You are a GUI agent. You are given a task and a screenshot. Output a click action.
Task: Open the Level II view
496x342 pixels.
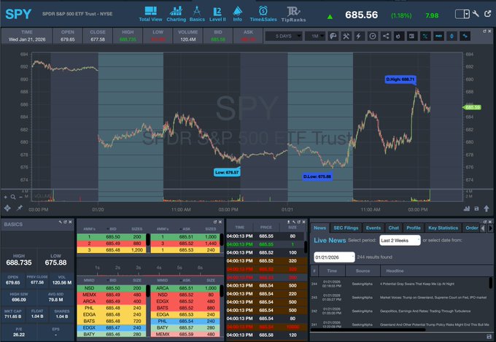click(x=217, y=15)
